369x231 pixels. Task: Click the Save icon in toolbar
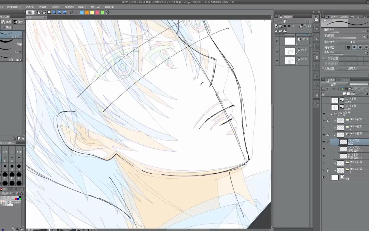[49, 13]
